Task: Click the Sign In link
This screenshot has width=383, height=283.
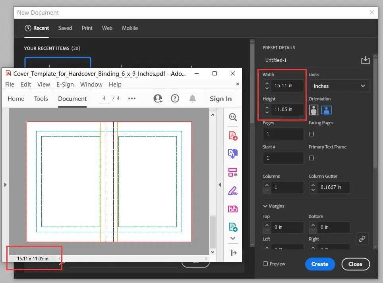Action: click(221, 99)
